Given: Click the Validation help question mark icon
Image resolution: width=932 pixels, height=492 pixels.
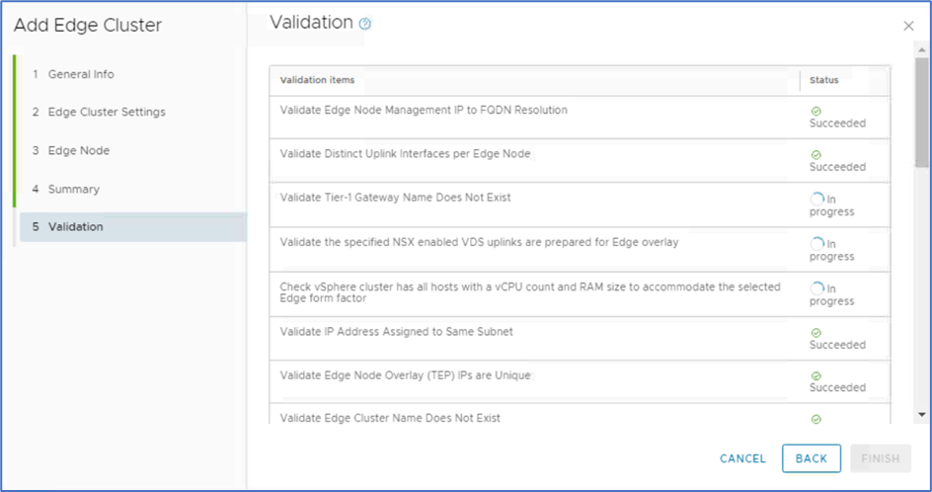Looking at the screenshot, I should [365, 24].
